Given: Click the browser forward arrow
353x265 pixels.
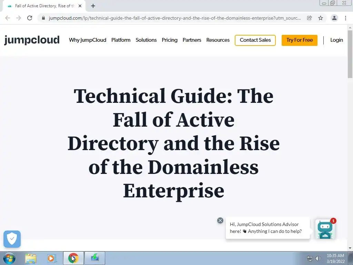Looking at the screenshot, I should [19, 18].
